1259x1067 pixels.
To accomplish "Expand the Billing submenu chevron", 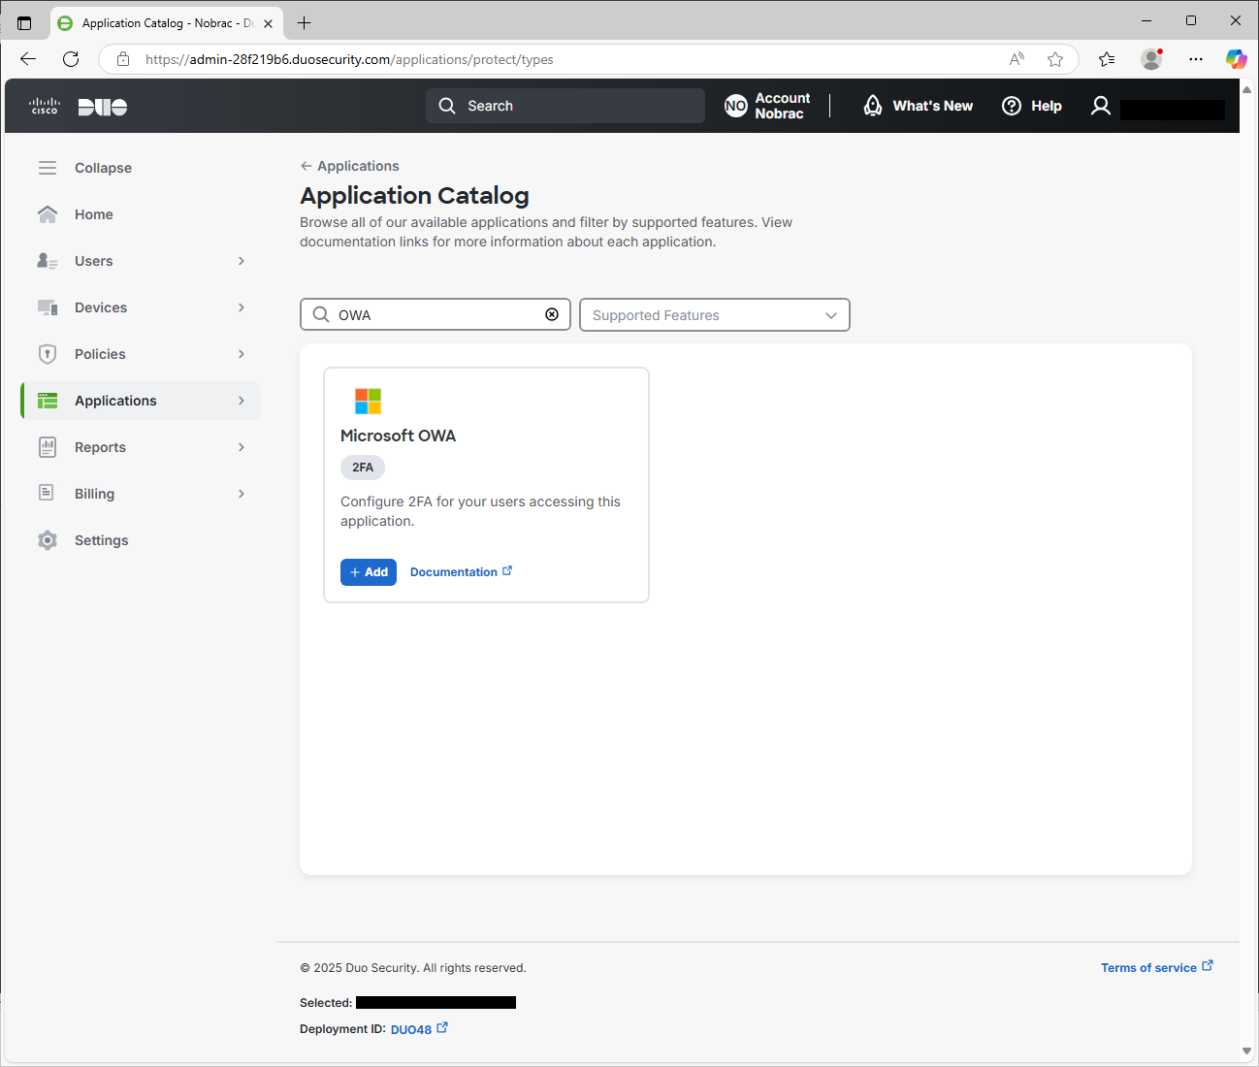I will (x=242, y=494).
